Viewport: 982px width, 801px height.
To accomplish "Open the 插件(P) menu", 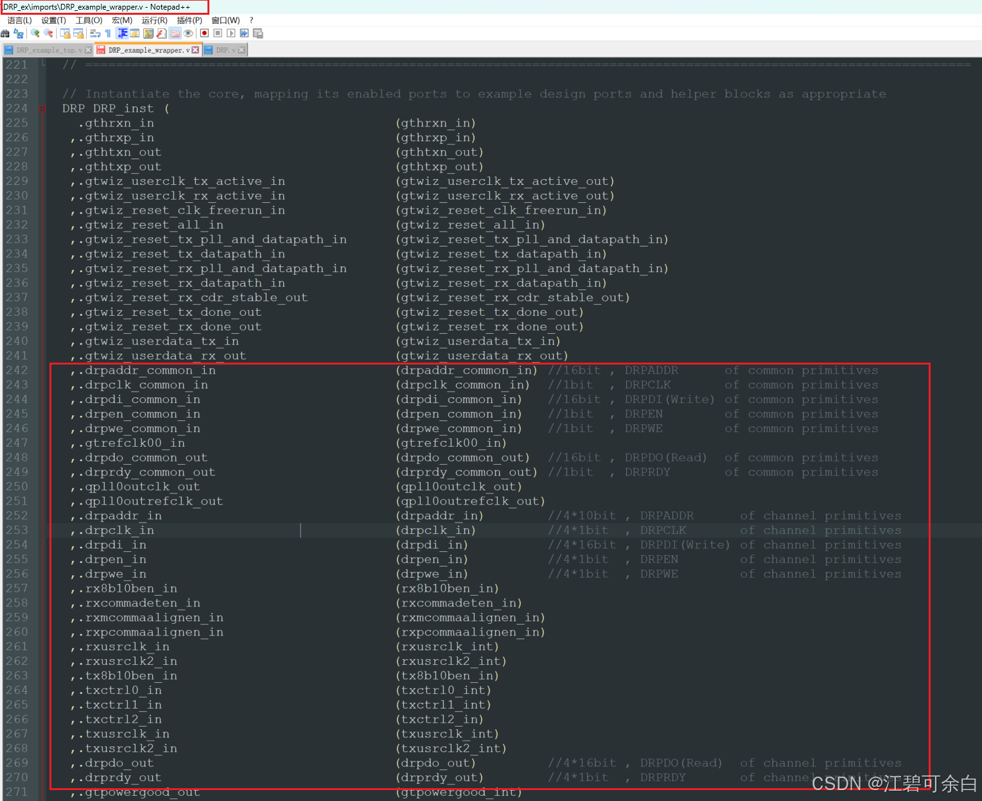I will pos(189,21).
